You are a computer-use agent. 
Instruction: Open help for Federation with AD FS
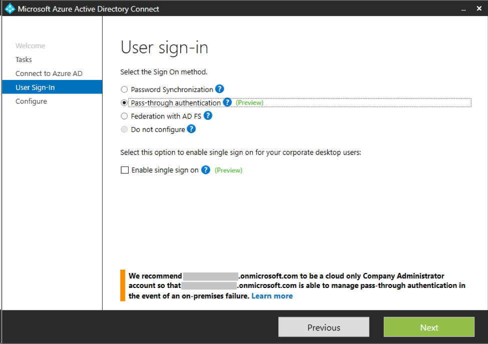click(x=208, y=115)
